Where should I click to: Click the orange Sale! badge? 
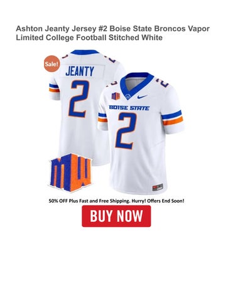tap(51, 64)
